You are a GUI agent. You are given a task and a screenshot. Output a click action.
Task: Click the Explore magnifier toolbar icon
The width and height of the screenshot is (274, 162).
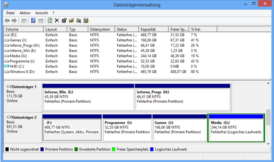coord(78,21)
